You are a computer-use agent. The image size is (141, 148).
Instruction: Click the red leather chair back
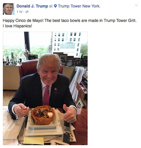point(29,69)
